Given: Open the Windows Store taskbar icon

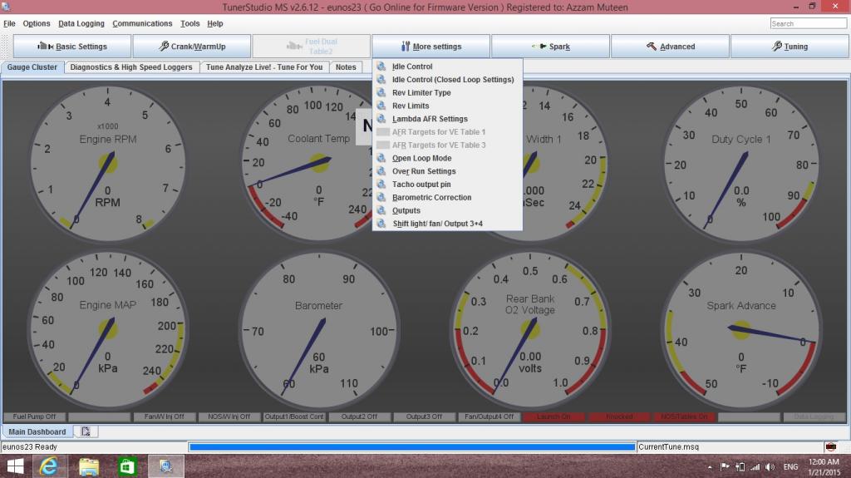Looking at the screenshot, I should pos(127,466).
